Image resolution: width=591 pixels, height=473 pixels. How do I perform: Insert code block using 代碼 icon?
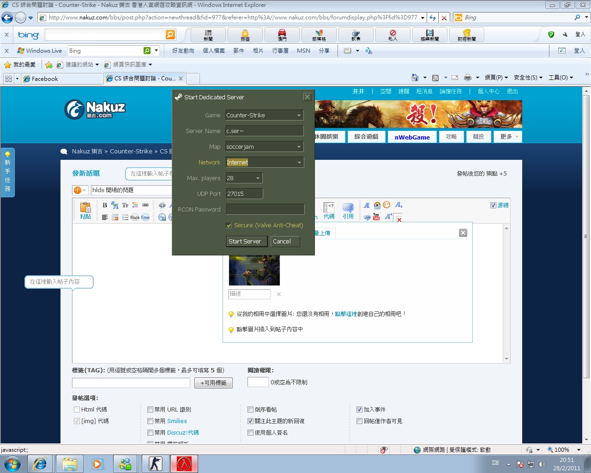pos(329,210)
